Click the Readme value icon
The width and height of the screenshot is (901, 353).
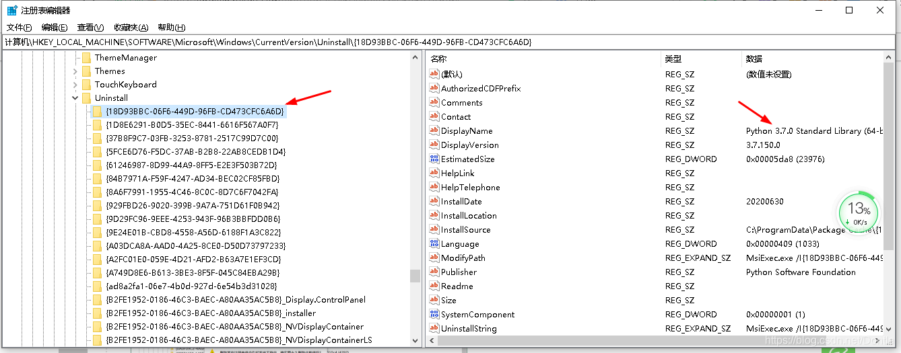(x=434, y=286)
